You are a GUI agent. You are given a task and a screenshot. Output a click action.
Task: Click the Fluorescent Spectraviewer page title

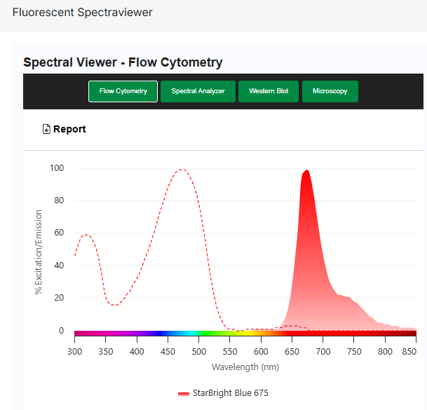[x=82, y=13]
